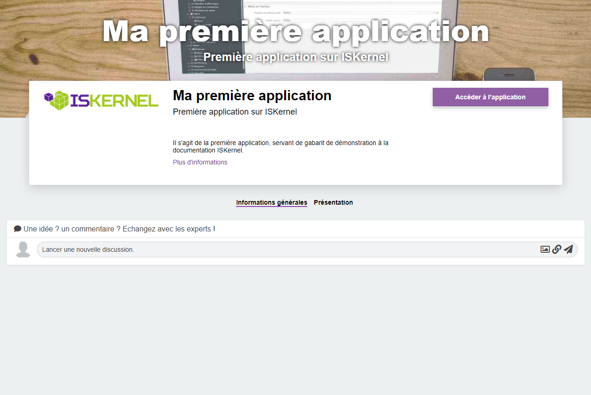Click the card subtitle Première application sur ISKernel

(x=235, y=112)
